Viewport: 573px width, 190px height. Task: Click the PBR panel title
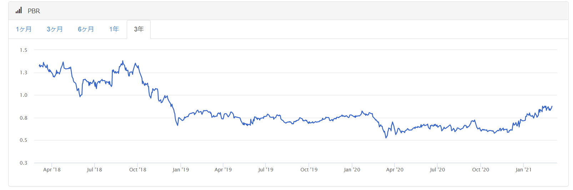pos(34,11)
